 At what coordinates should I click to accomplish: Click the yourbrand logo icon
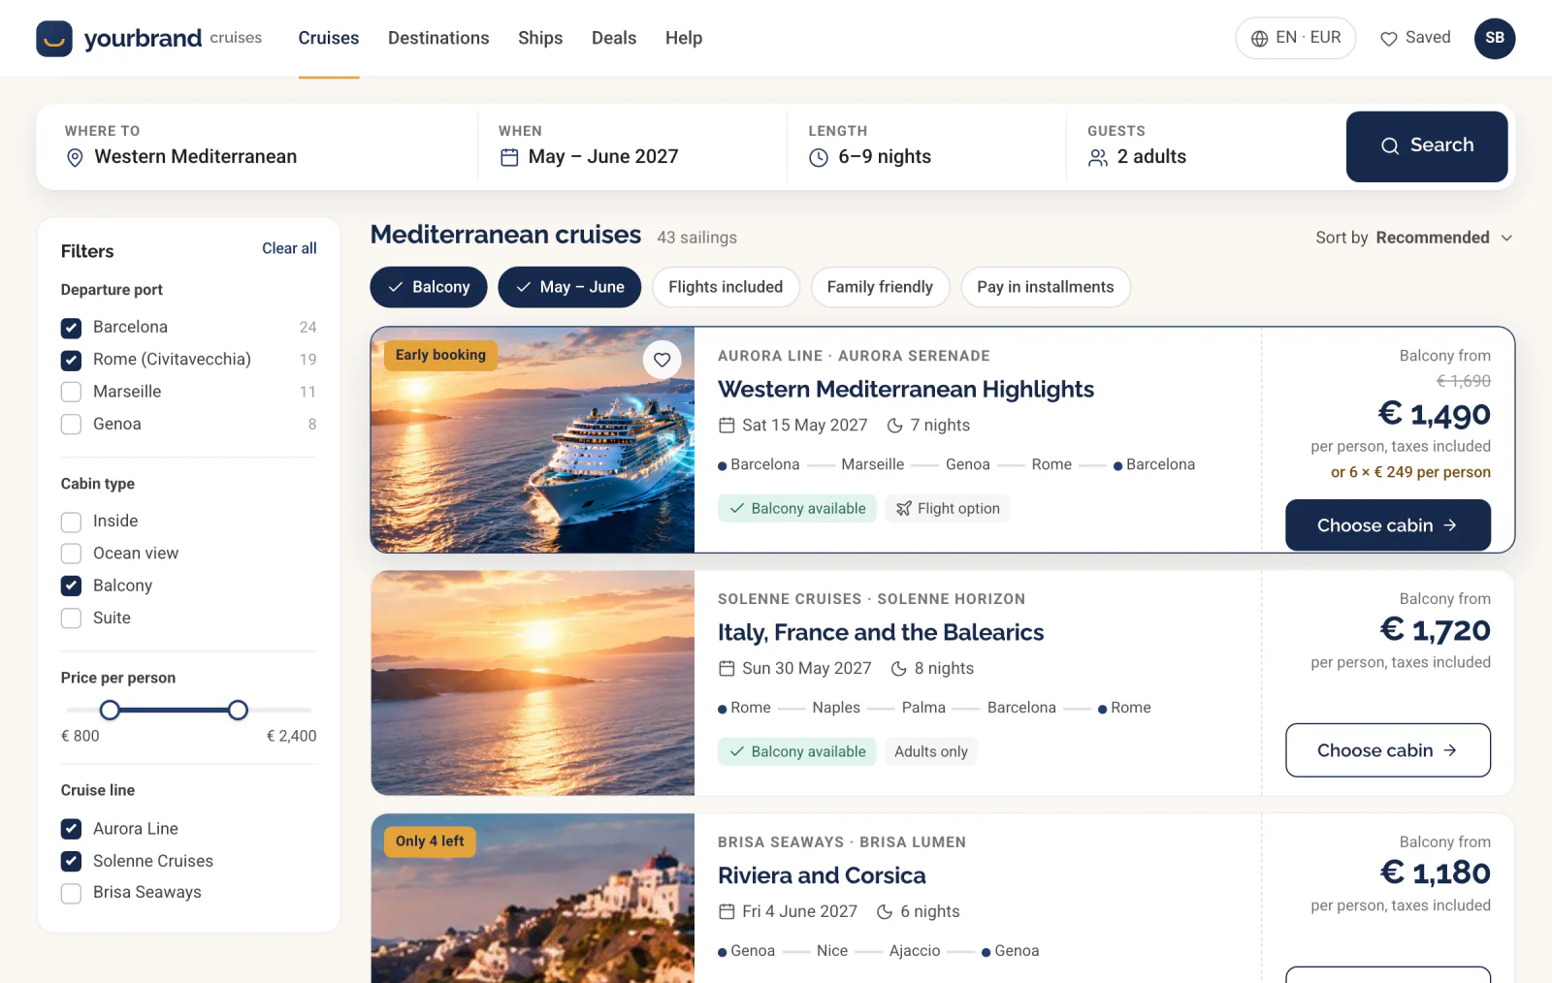click(54, 39)
